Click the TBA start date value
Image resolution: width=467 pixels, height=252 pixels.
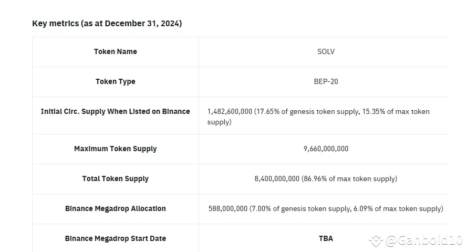pos(326,238)
